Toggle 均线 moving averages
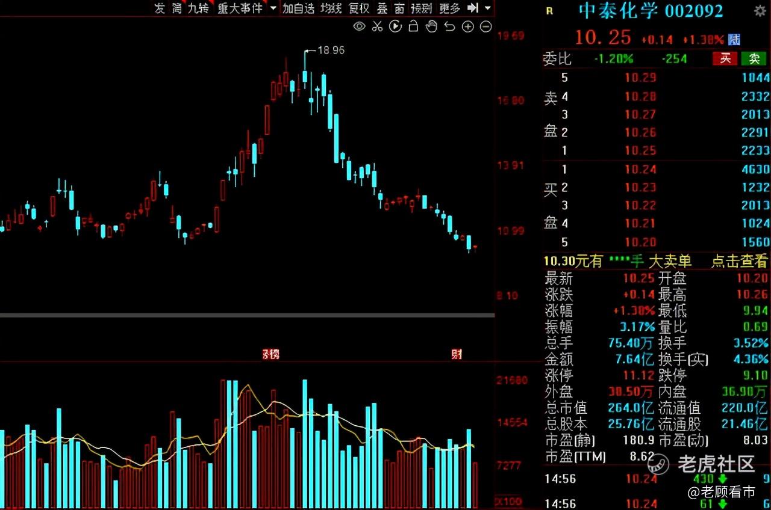Image resolution: width=771 pixels, height=510 pixels. 331,8
